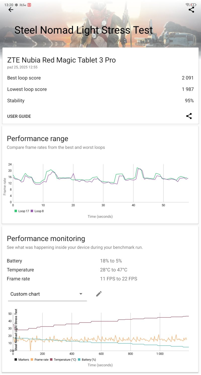Viewport: 201px width, 375px height.
Task: Open the USER GUIDE link
Action: tap(19, 116)
